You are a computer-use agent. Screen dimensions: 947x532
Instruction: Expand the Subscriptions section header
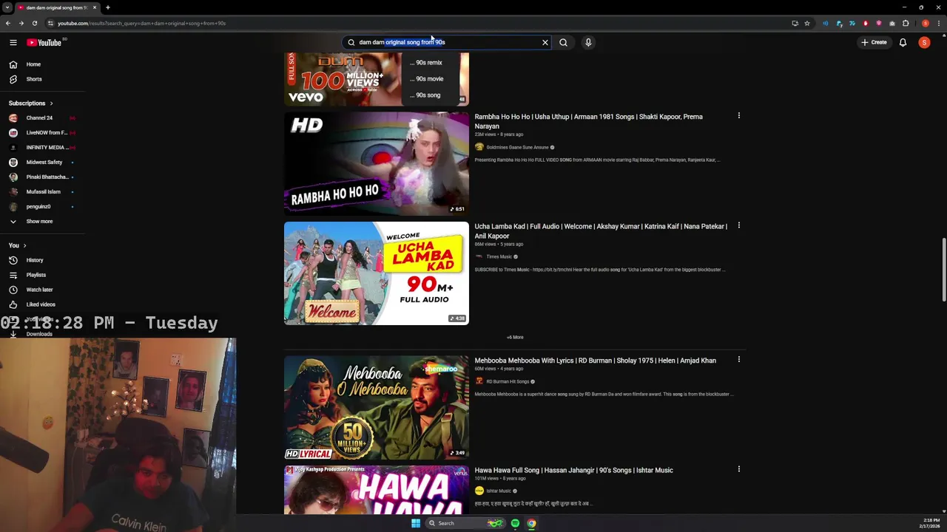(31, 103)
